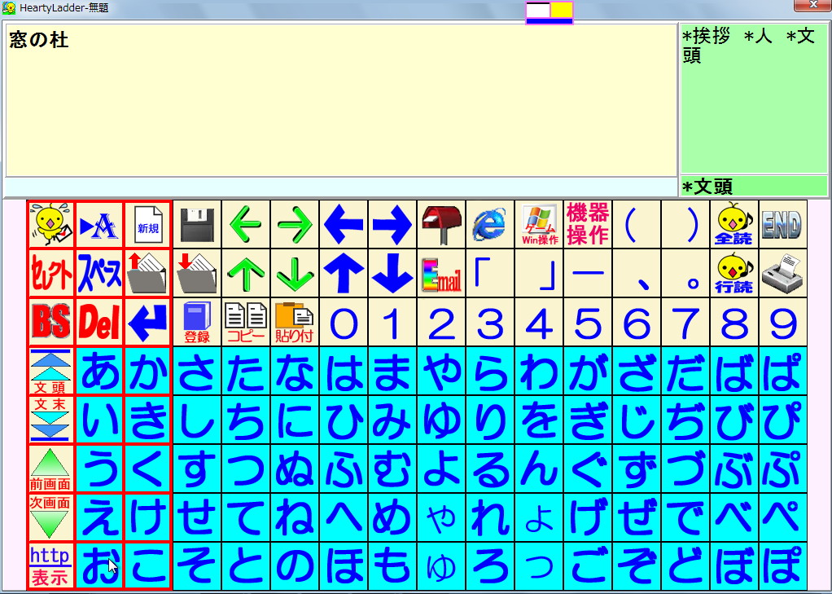
Task: Paste with the 貼り付 clipboard icon
Action: coord(294,322)
